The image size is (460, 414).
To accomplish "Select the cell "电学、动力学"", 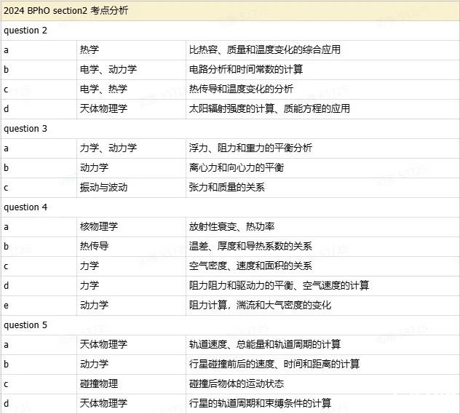I will 131,70.
